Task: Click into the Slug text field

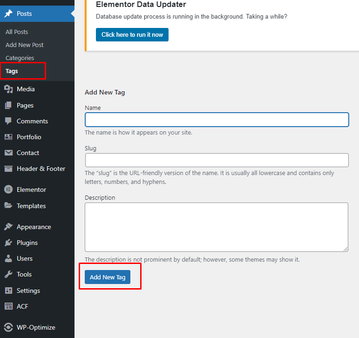Action: click(217, 160)
